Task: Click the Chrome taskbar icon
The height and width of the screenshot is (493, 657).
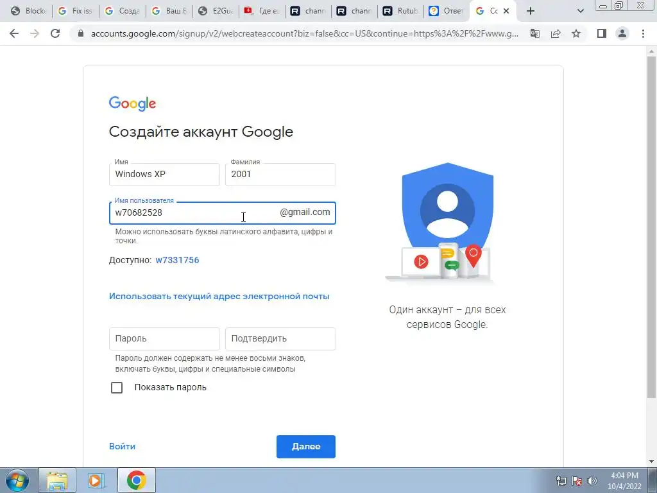Action: 136,480
